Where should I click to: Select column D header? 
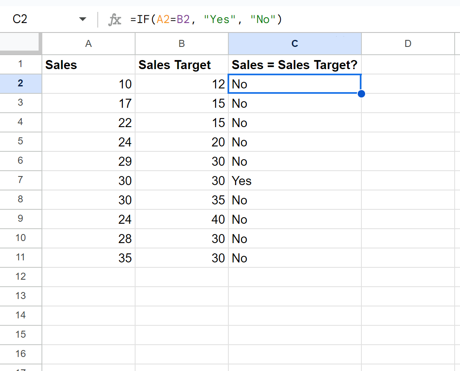(x=408, y=44)
